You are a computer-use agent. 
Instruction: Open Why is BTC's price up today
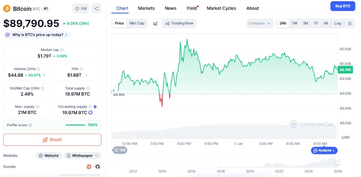tap(37, 35)
